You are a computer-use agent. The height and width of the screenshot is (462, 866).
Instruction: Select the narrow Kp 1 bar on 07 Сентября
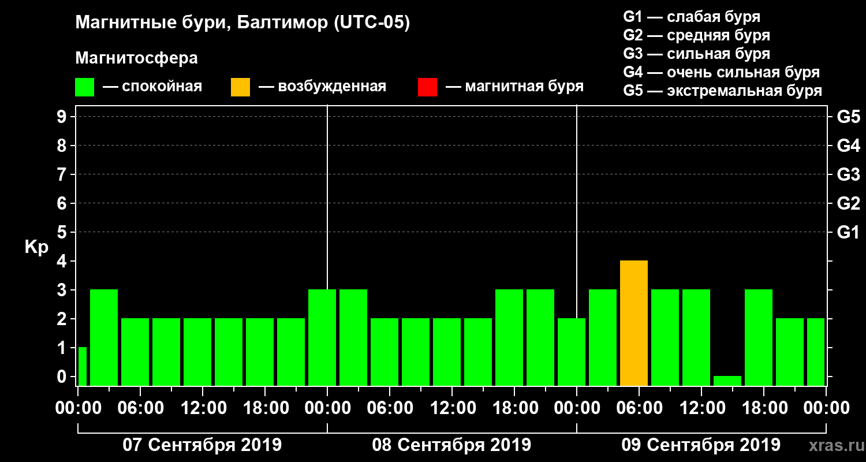tap(82, 366)
